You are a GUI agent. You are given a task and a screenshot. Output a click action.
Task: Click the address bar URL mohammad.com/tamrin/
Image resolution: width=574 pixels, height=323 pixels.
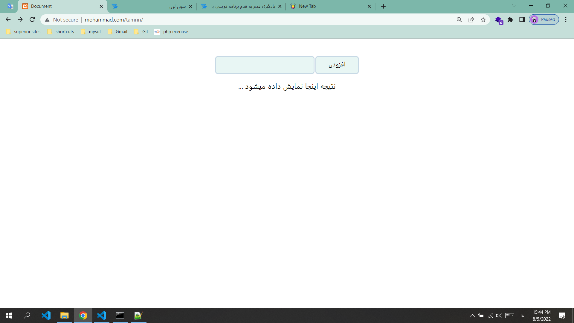[114, 20]
